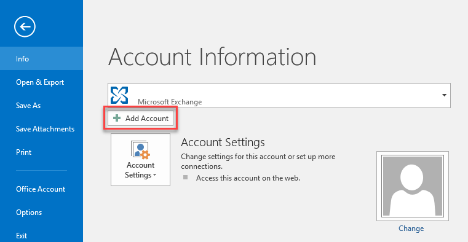
Task: Click the Add Account button
Action: point(140,119)
